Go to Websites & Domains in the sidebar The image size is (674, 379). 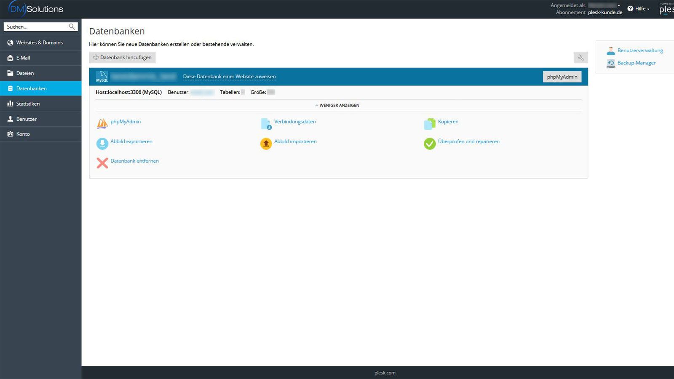click(39, 42)
